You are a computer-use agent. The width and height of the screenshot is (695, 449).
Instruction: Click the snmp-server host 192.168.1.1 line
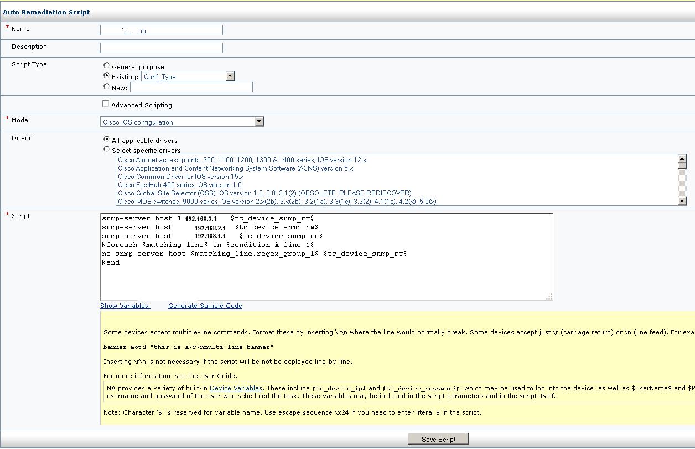click(212, 236)
